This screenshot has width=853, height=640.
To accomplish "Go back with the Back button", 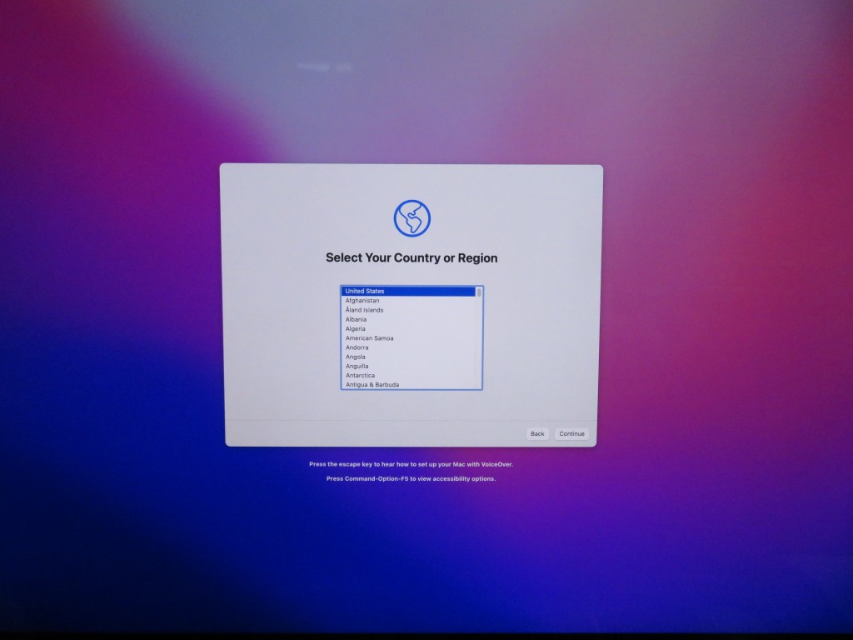I will coord(537,433).
